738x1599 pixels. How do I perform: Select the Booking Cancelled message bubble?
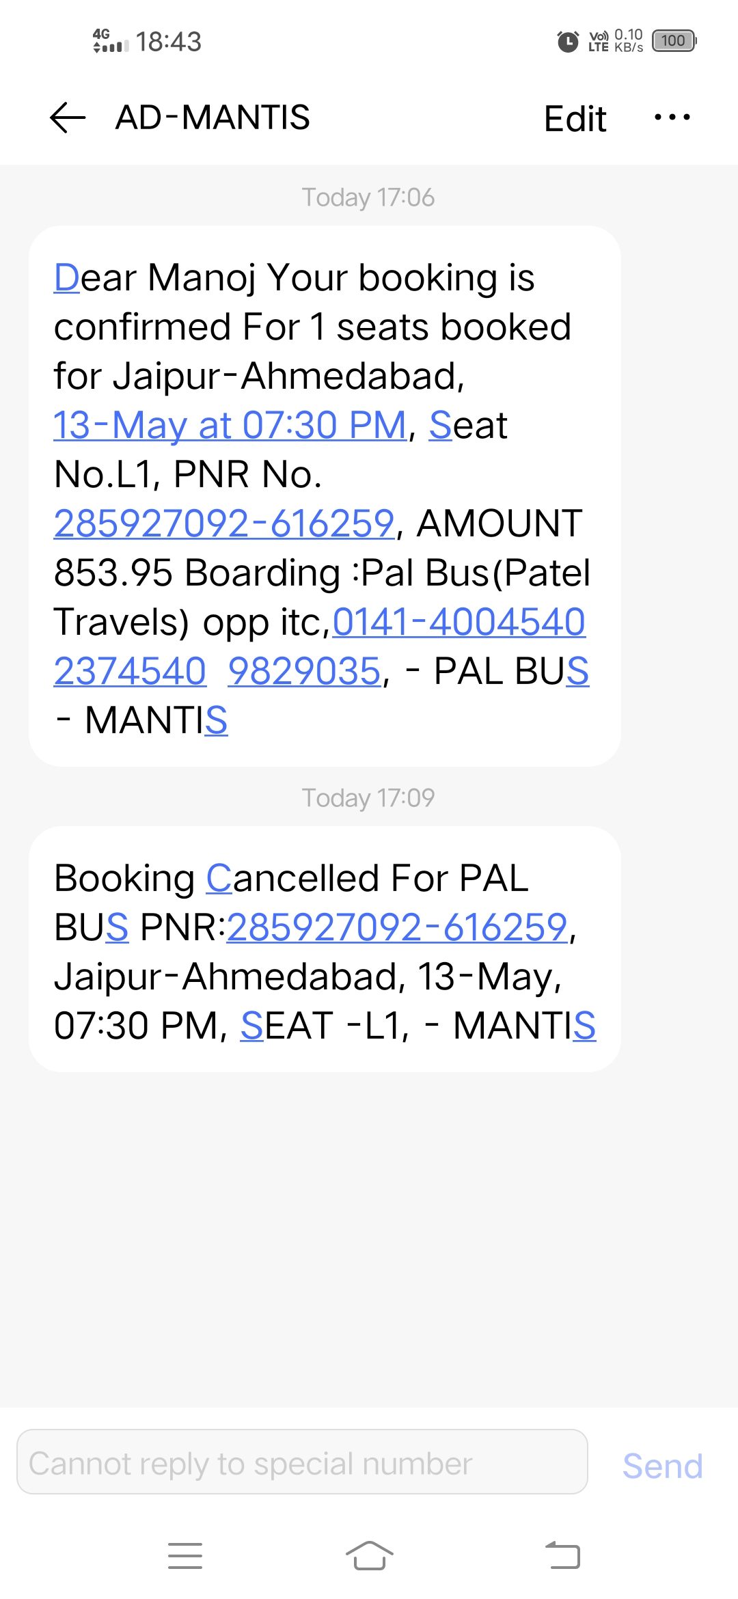(x=325, y=948)
